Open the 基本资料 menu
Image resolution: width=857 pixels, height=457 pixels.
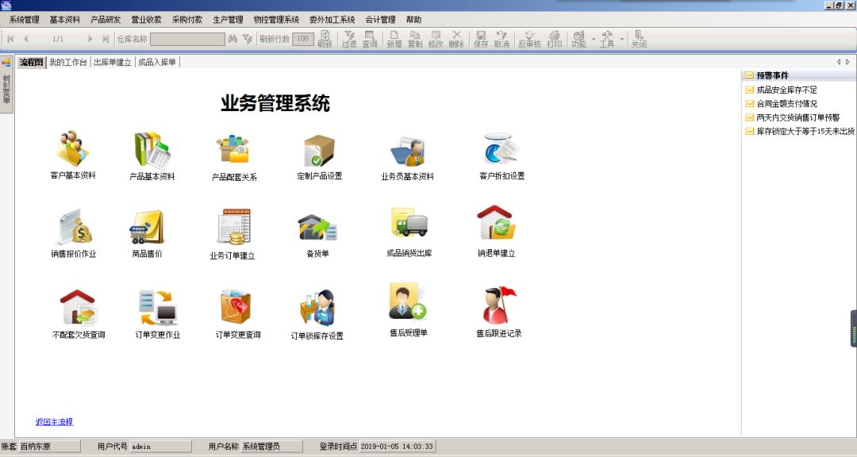point(64,20)
